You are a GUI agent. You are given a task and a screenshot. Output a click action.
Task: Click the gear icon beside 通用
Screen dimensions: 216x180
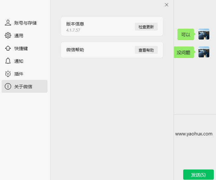8,36
